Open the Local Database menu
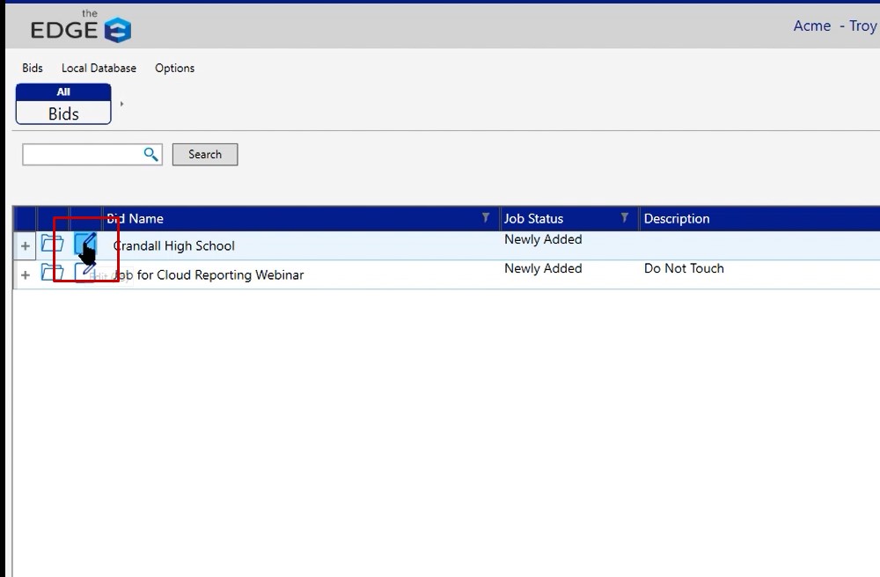Viewport: 880px width, 577px height. [99, 68]
